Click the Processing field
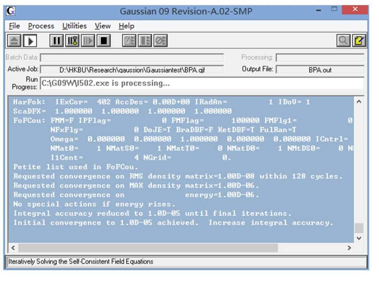 click(320, 58)
